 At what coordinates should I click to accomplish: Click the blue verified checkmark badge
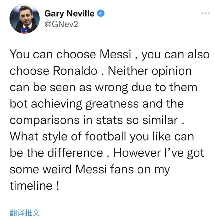pyautogui.click(x=101, y=14)
